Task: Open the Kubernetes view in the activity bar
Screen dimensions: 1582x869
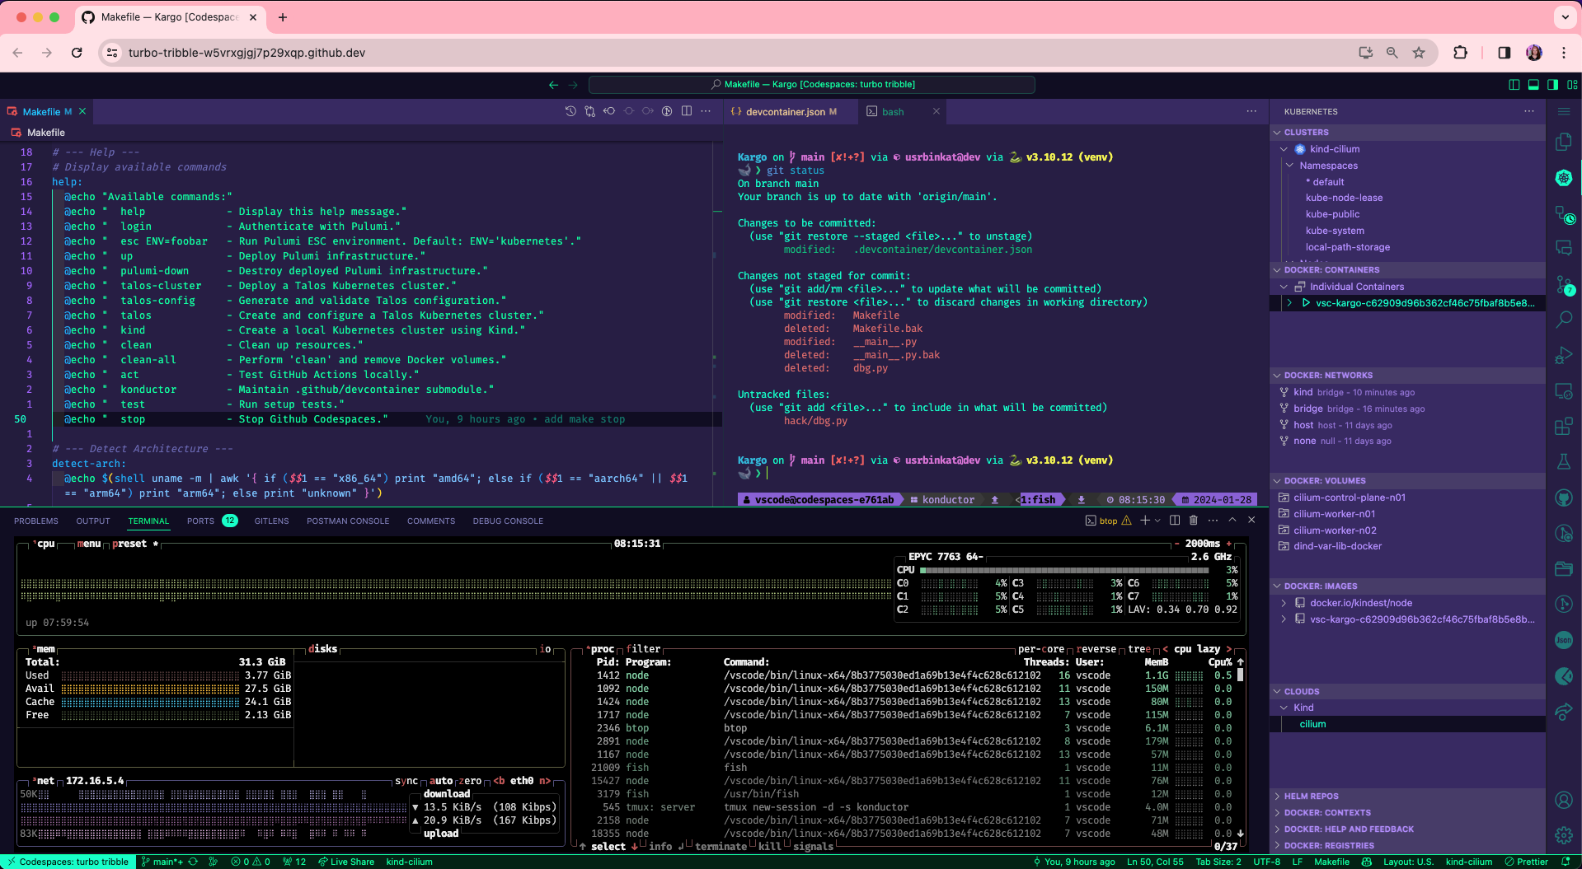Action: [1563, 178]
